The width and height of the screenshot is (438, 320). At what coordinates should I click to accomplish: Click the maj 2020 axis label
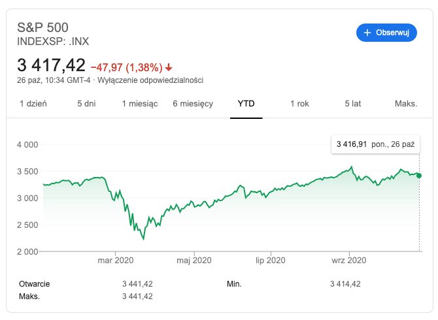194,261
